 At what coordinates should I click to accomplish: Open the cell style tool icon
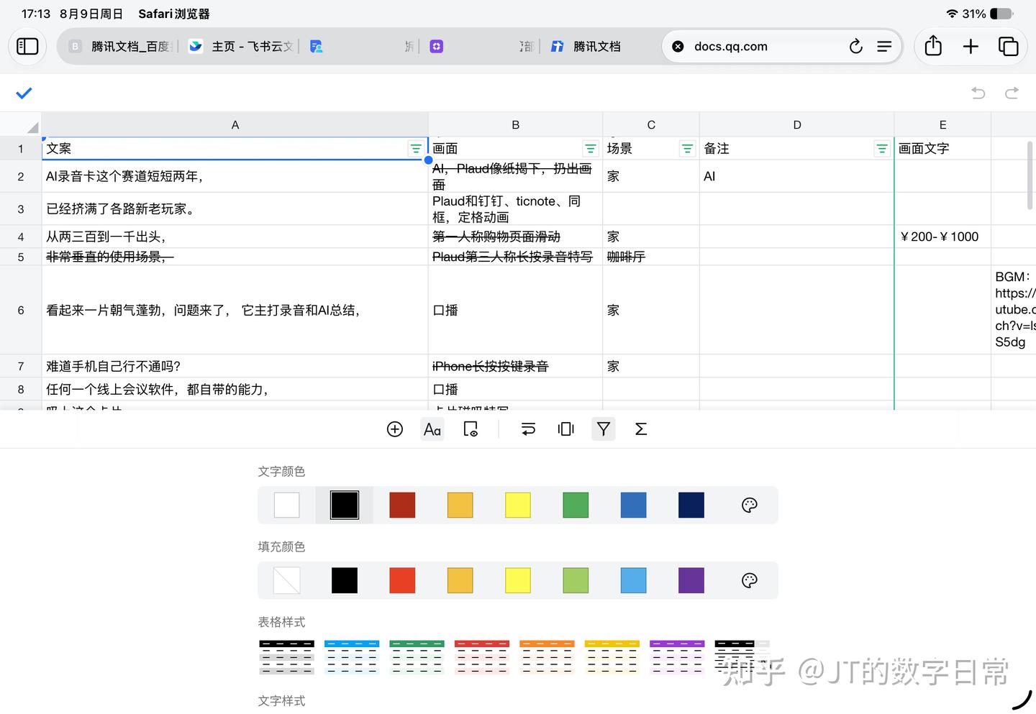[x=471, y=429]
